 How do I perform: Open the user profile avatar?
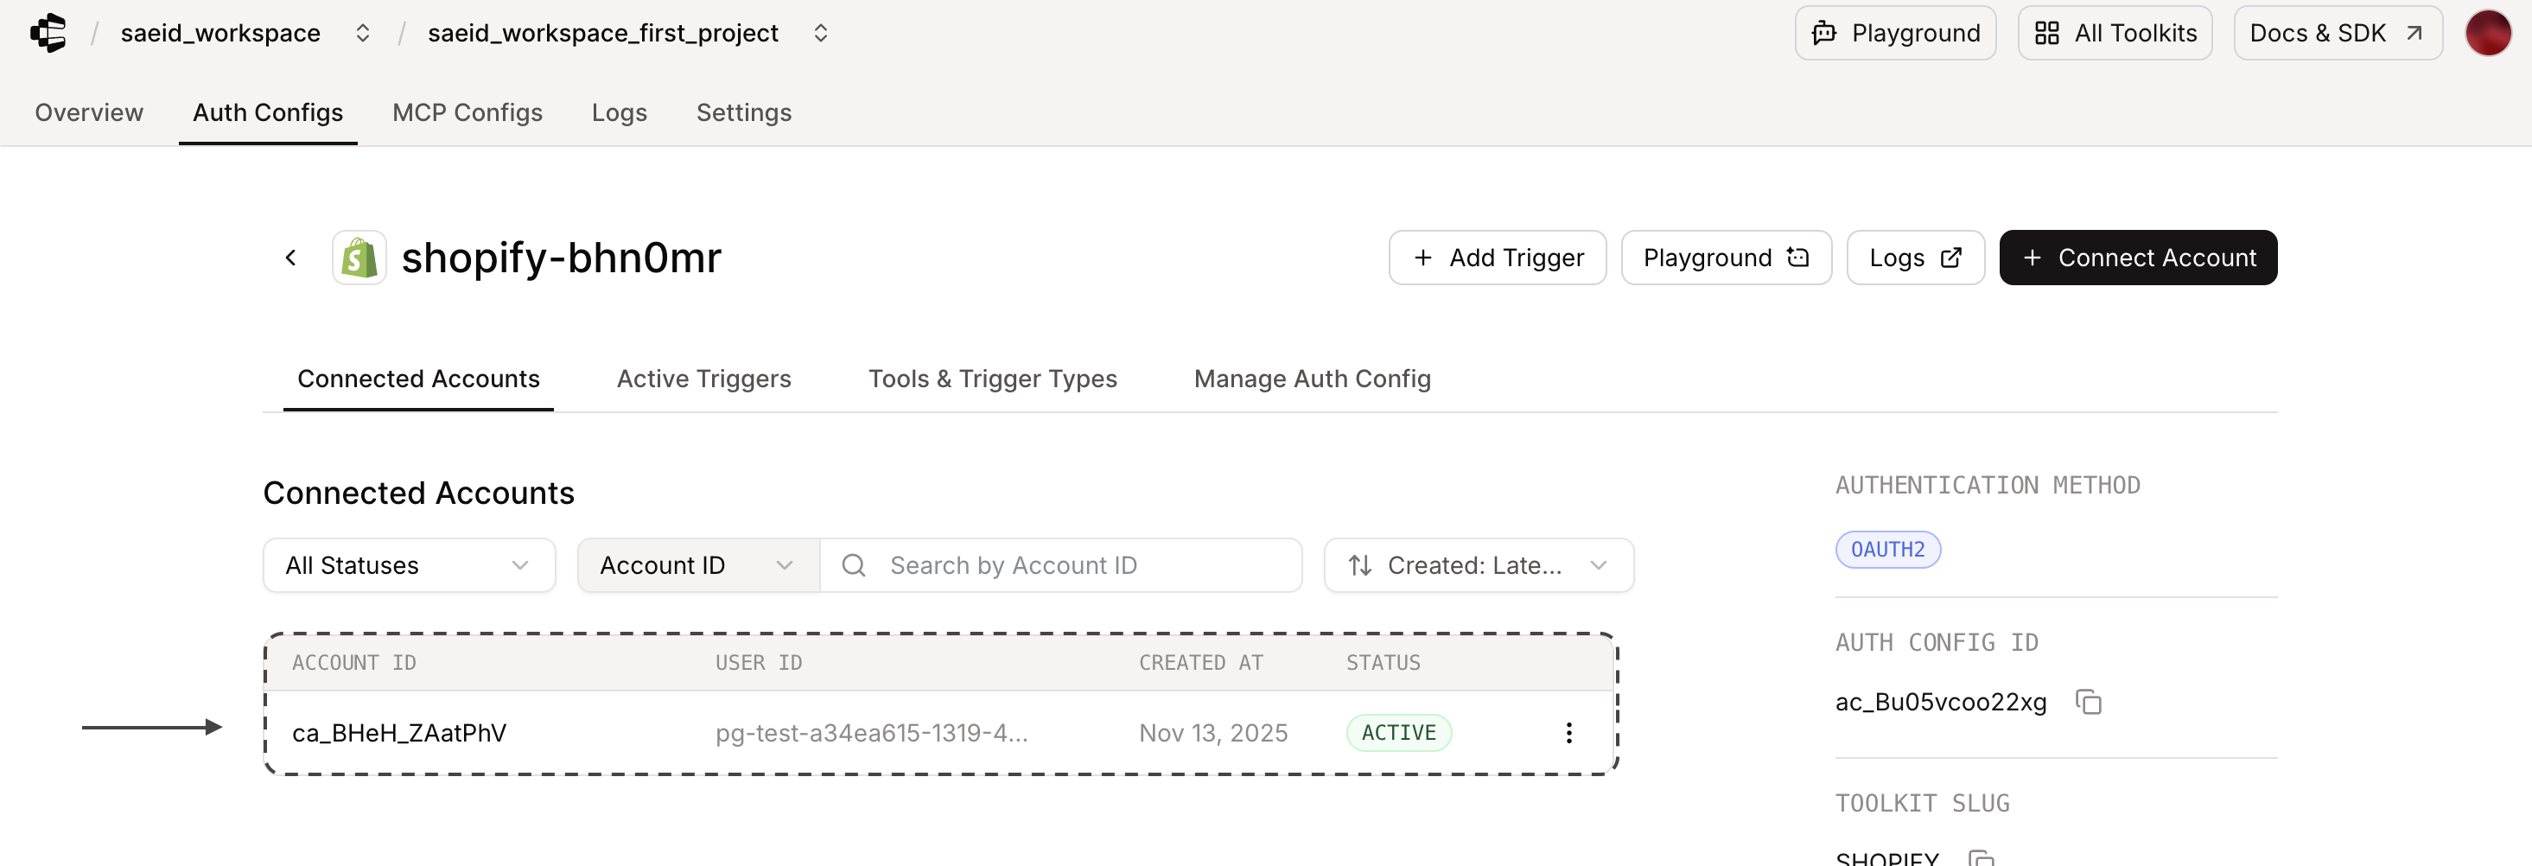(x=2487, y=34)
